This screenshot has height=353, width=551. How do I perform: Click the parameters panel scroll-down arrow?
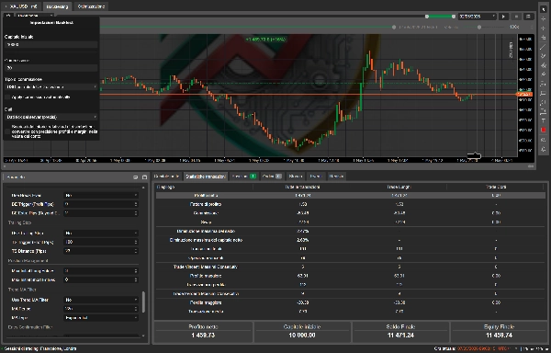(143, 336)
